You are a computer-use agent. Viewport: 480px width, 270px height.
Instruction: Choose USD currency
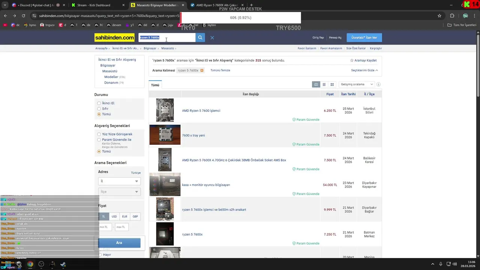[114, 216]
